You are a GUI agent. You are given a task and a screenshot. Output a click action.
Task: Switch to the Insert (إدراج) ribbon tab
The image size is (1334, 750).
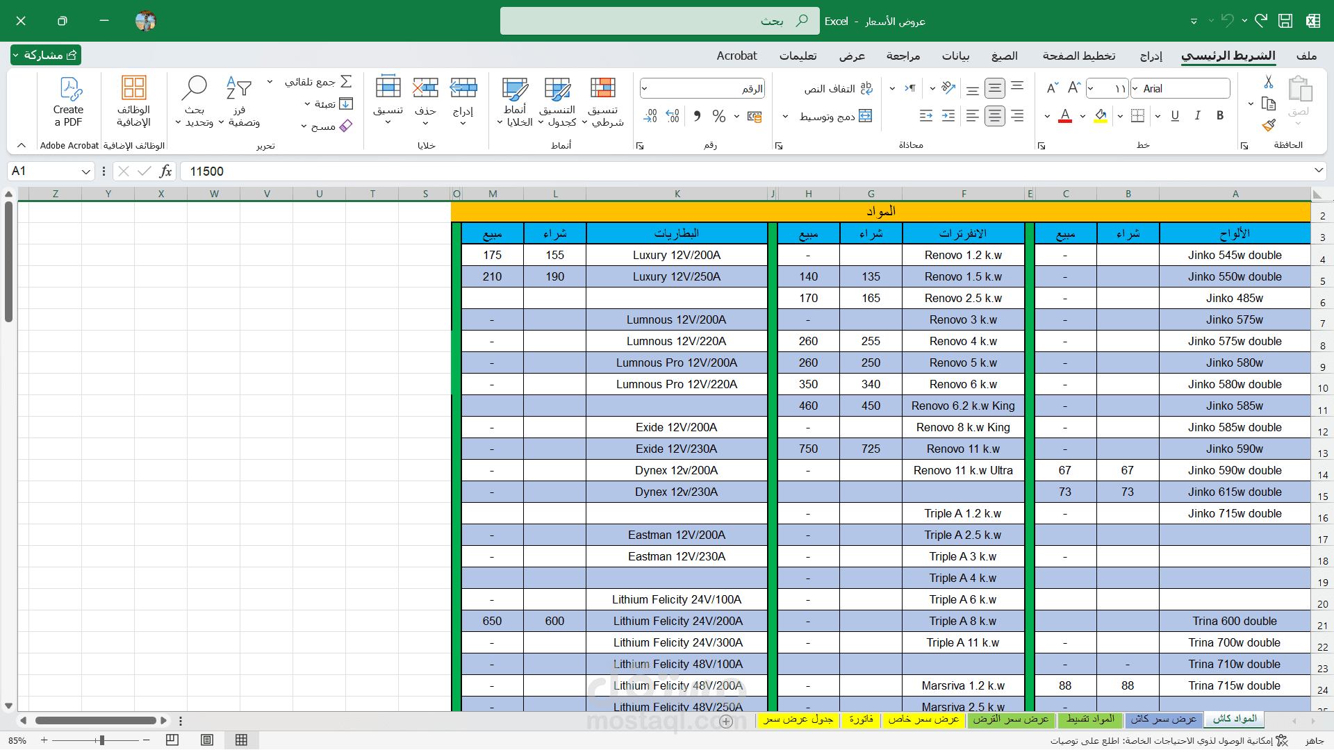[x=1151, y=56]
